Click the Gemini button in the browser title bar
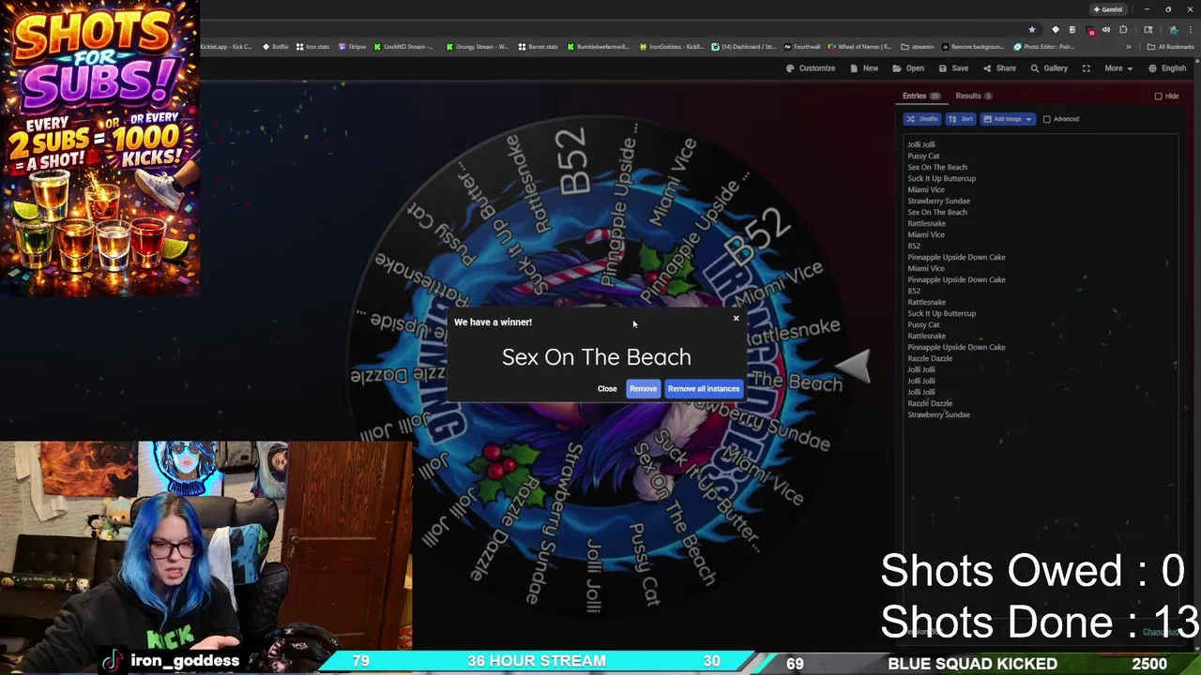The height and width of the screenshot is (675, 1201). [1108, 9]
